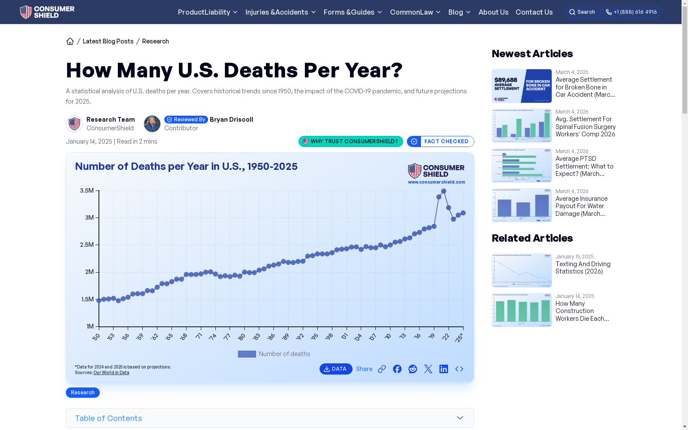Screen dimensions: 688x430
Task: Click the Search field in header
Action: click(582, 12)
